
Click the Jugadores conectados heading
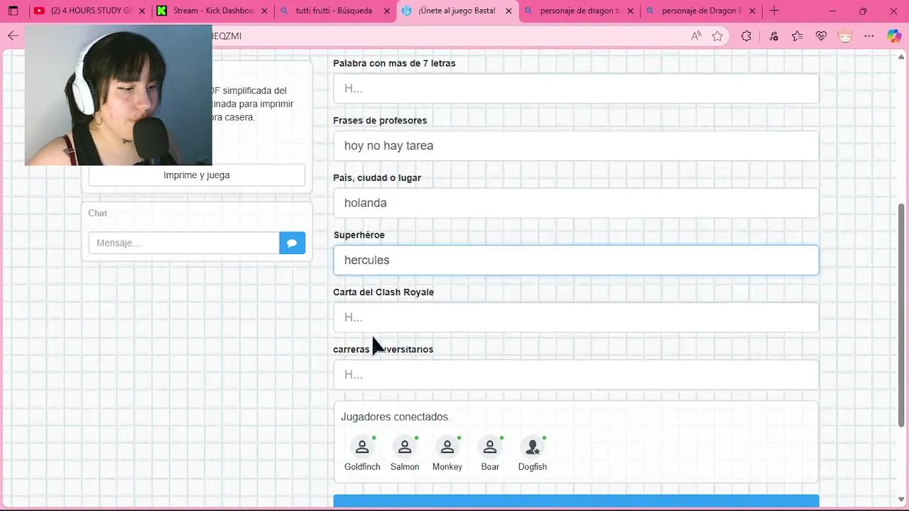(395, 417)
